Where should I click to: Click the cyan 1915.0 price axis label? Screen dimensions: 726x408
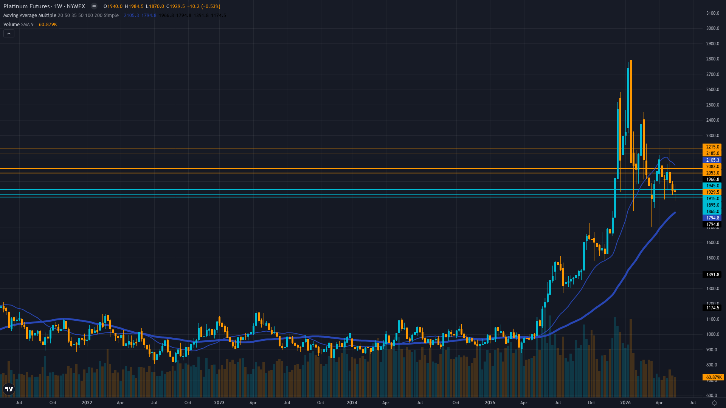(712, 199)
